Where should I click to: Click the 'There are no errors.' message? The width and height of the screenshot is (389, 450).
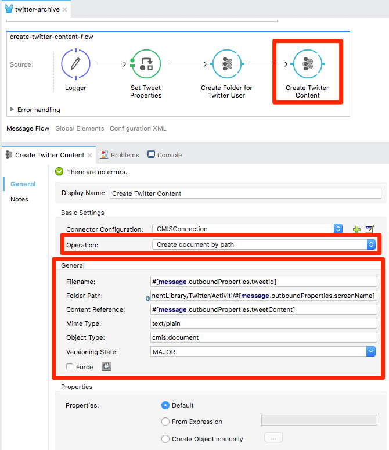[97, 172]
